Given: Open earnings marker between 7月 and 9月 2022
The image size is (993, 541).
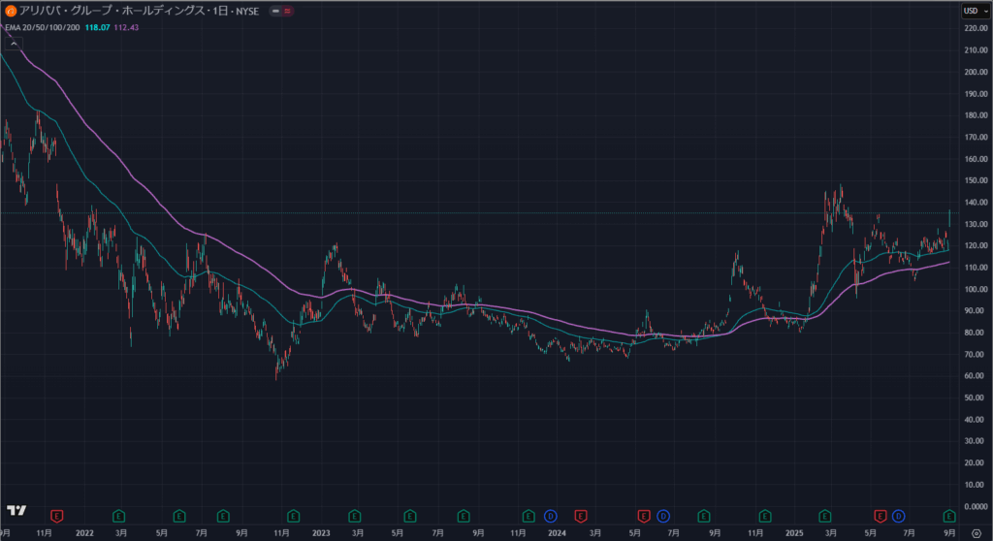Looking at the screenshot, I should 223,517.
